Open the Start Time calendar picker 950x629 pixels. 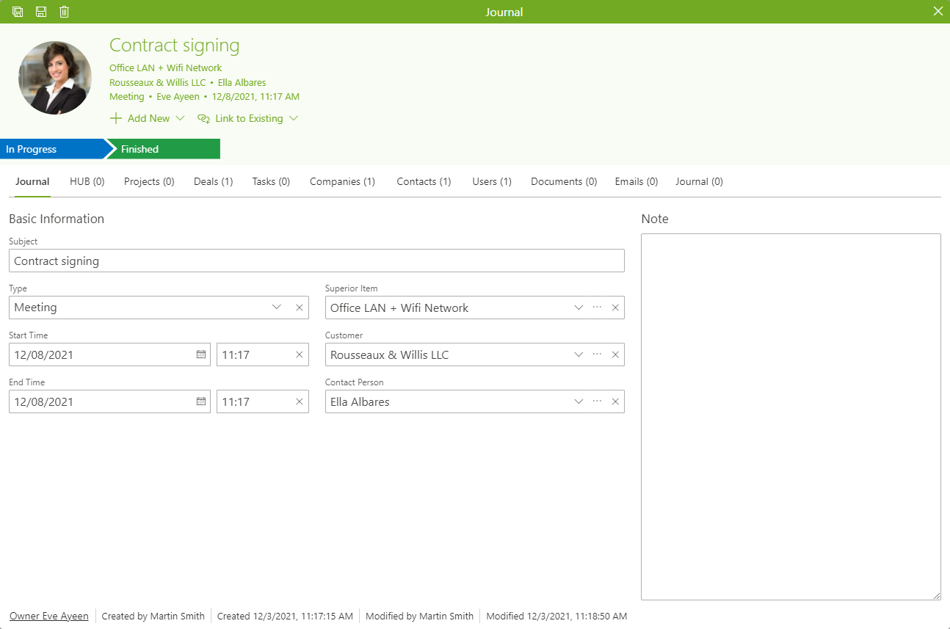(x=201, y=355)
